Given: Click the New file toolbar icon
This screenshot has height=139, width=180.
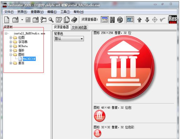Looking at the screenshot, I should [7, 20].
